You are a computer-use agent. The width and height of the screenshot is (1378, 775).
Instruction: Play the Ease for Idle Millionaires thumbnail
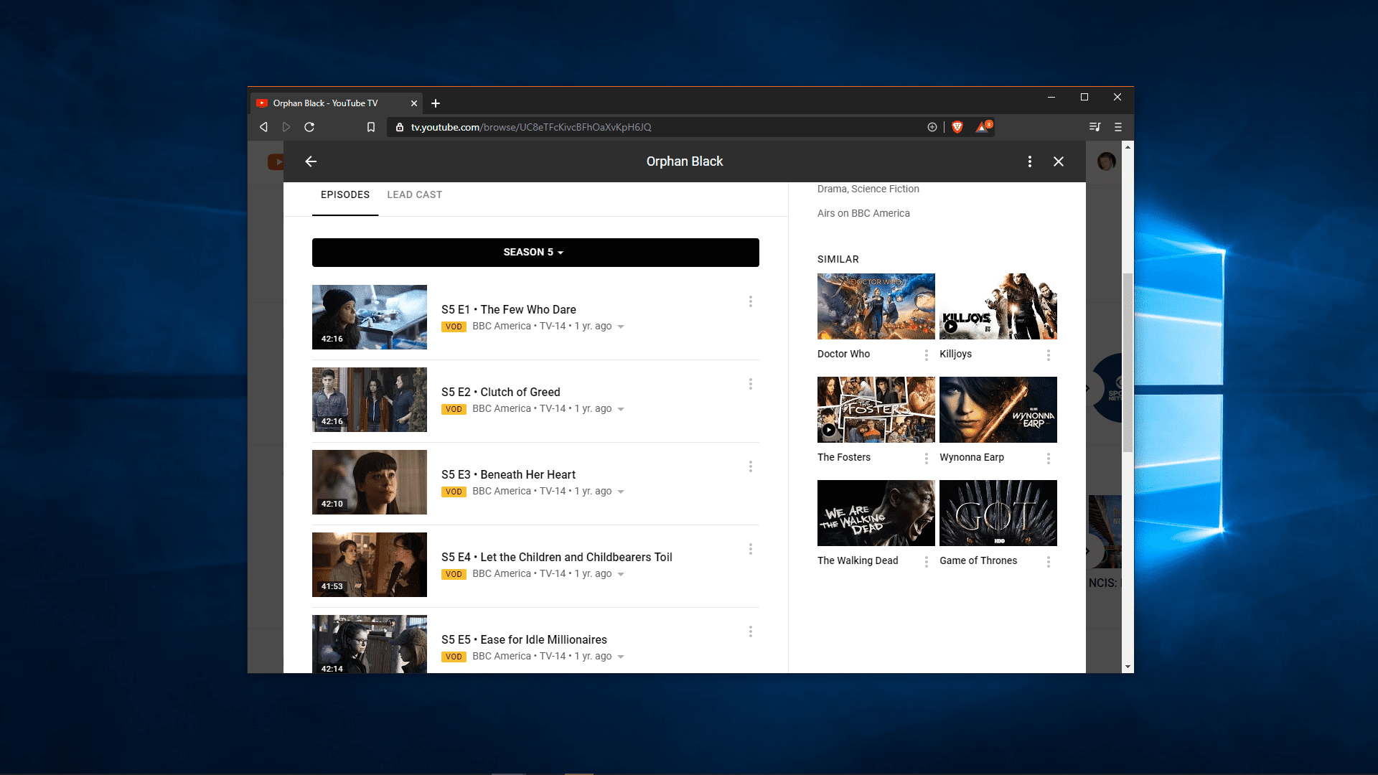click(x=370, y=644)
